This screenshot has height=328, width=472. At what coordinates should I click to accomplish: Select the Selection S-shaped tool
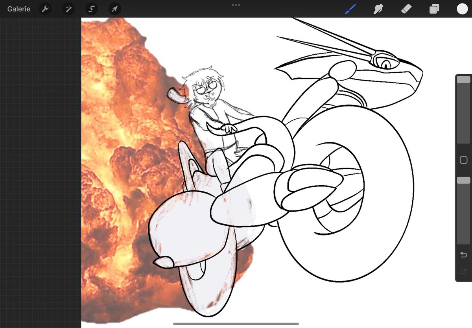92,9
